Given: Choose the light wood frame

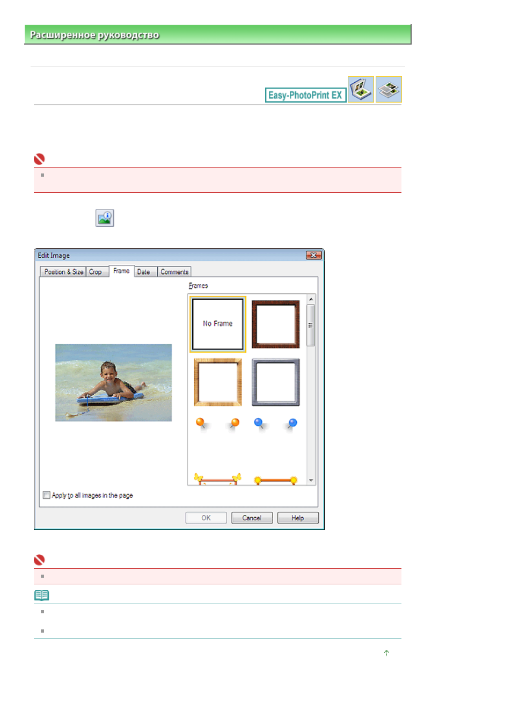Looking at the screenshot, I should (x=218, y=382).
